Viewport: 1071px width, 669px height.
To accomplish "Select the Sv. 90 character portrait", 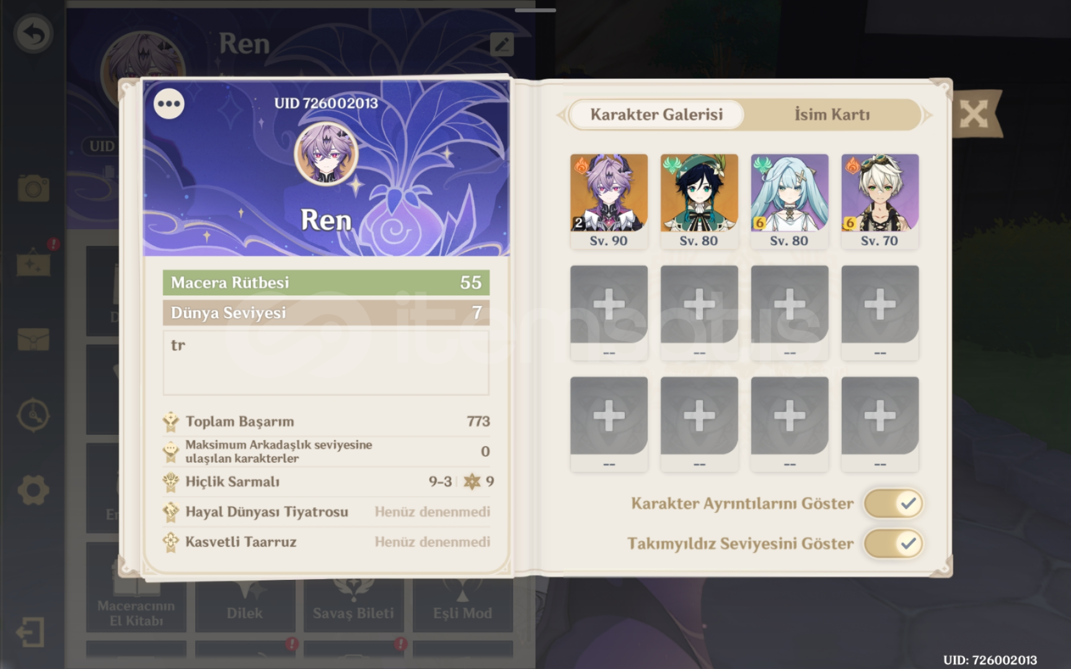I will pos(609,201).
